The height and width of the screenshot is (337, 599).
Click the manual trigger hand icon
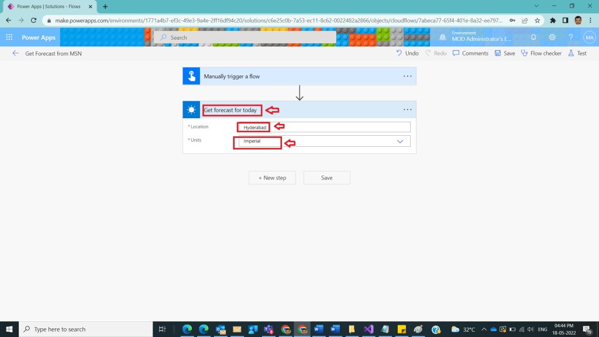click(x=191, y=77)
